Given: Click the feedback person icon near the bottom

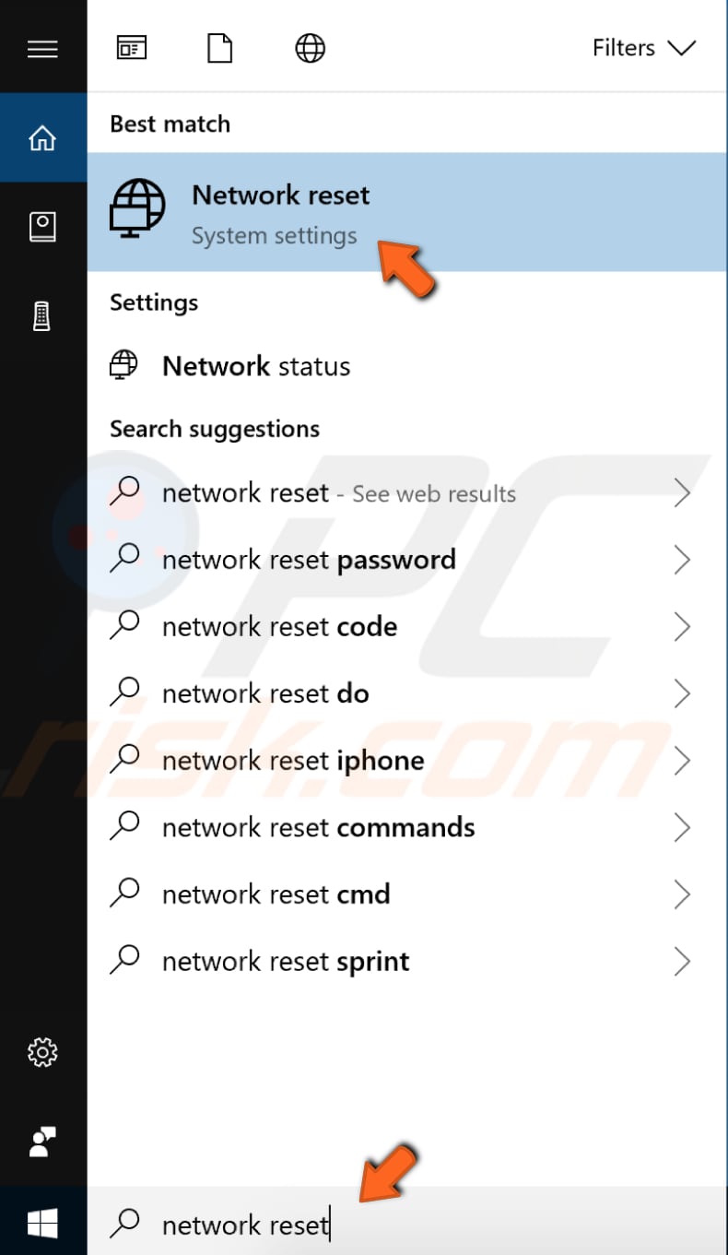Looking at the screenshot, I should 42,1142.
